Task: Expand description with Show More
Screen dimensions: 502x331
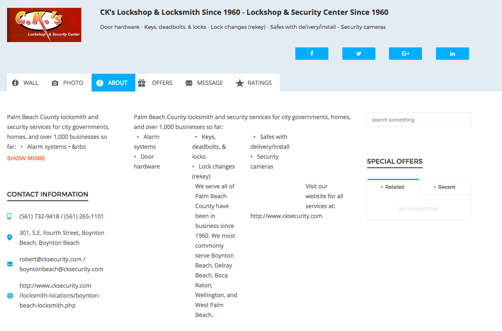Action: [26, 158]
